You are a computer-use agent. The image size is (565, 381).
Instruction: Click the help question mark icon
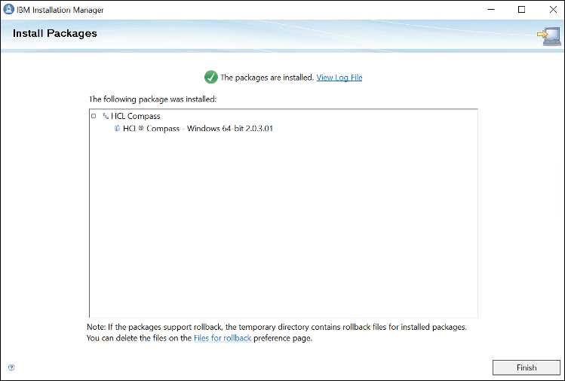click(x=11, y=367)
